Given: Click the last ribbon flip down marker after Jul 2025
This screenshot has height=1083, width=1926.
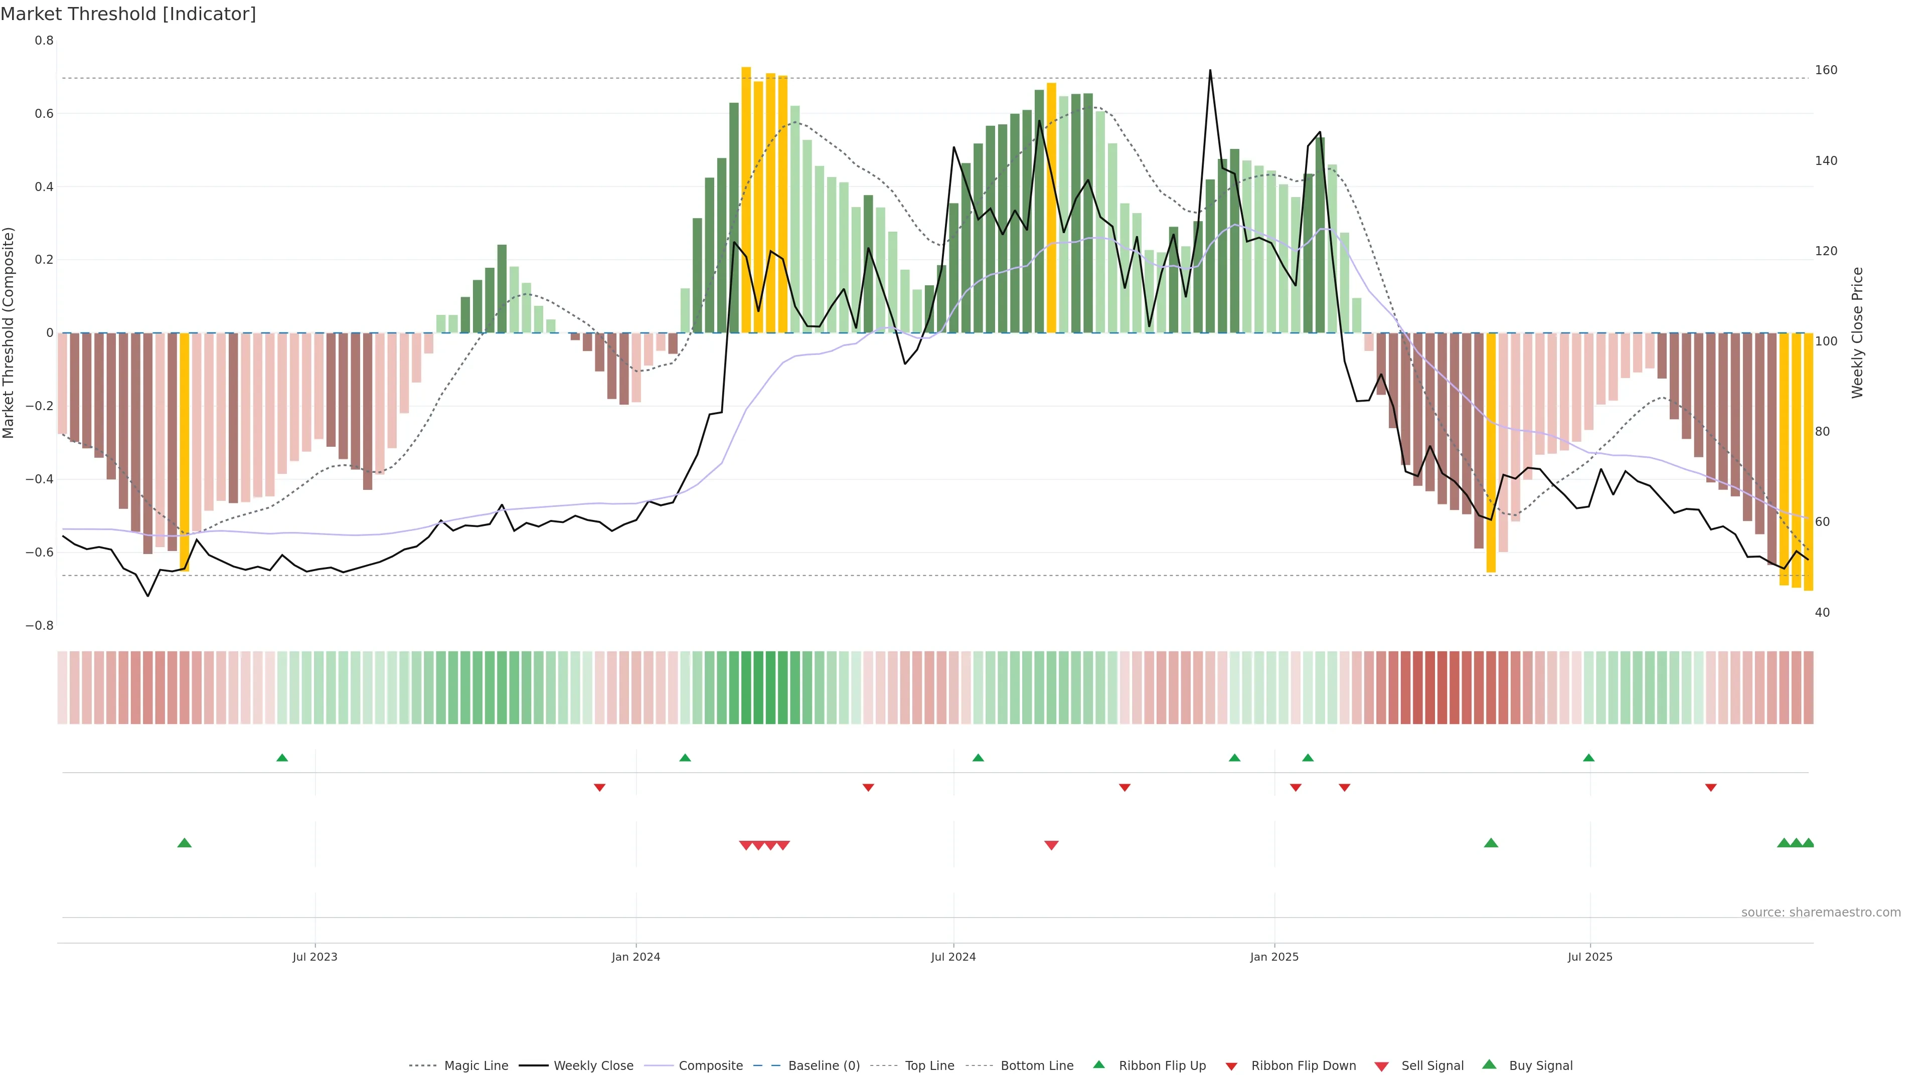Looking at the screenshot, I should tap(1711, 788).
